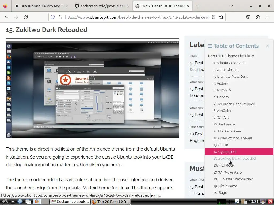Go to 4. Victory section
The height and width of the screenshot is (205, 274).
coord(221,83)
